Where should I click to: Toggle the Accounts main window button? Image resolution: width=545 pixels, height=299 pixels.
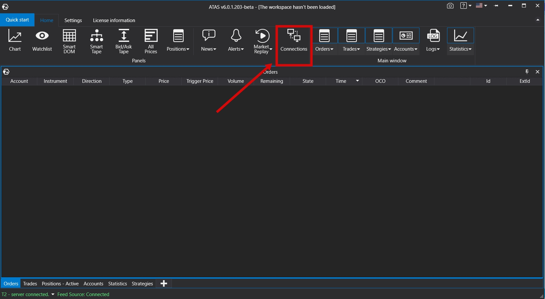406,40
